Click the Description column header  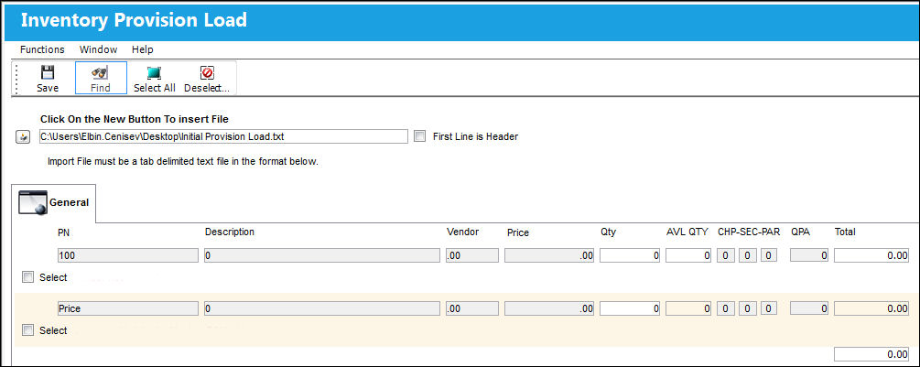click(x=230, y=232)
